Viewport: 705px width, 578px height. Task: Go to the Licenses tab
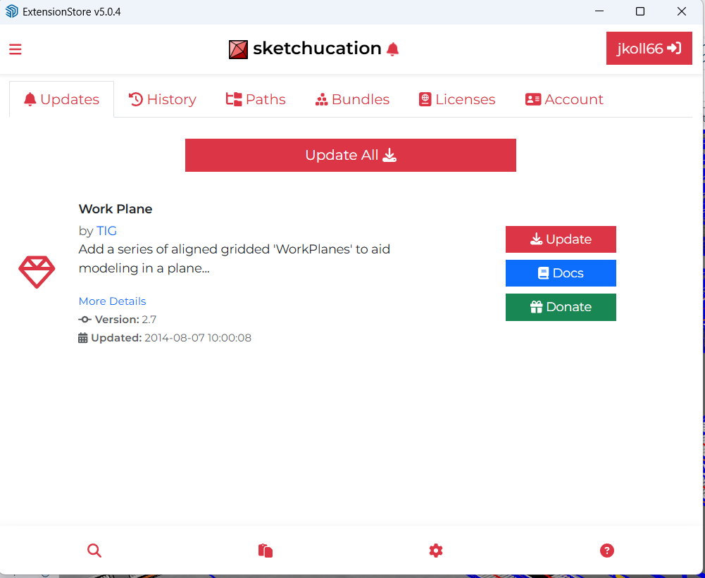pyautogui.click(x=457, y=99)
